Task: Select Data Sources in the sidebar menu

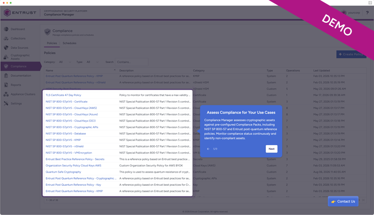Action: pos(19,47)
